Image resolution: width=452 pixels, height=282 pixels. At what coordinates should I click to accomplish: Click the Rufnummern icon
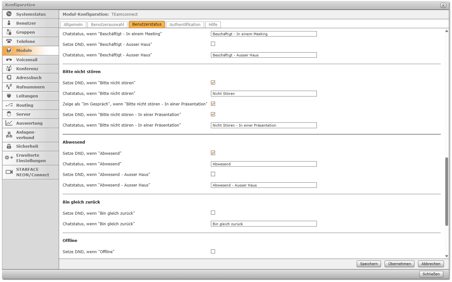(x=9, y=87)
